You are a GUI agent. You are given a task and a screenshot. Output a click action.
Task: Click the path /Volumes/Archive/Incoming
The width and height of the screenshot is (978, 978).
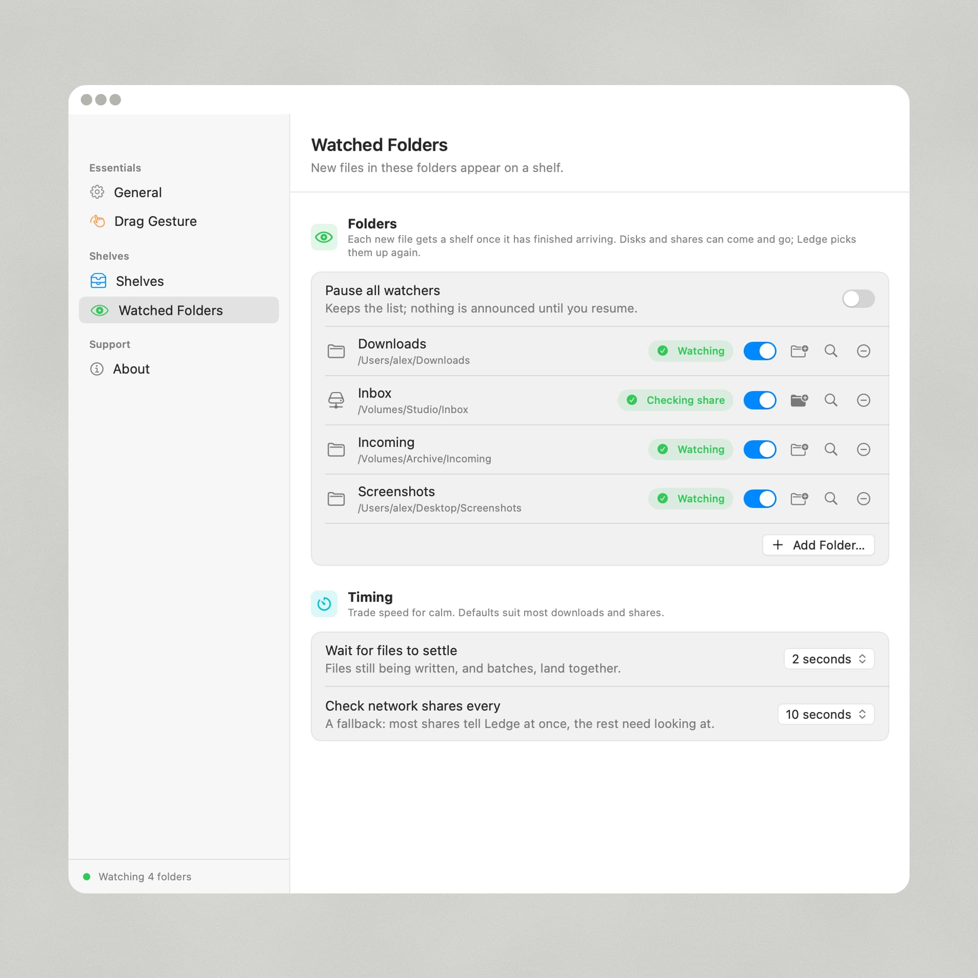point(424,459)
